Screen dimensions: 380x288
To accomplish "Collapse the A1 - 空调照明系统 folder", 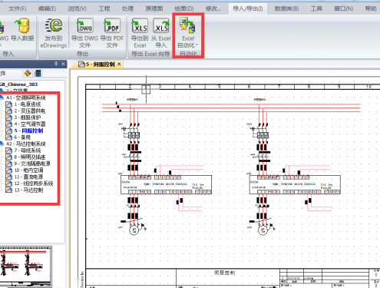I will 2,98.
